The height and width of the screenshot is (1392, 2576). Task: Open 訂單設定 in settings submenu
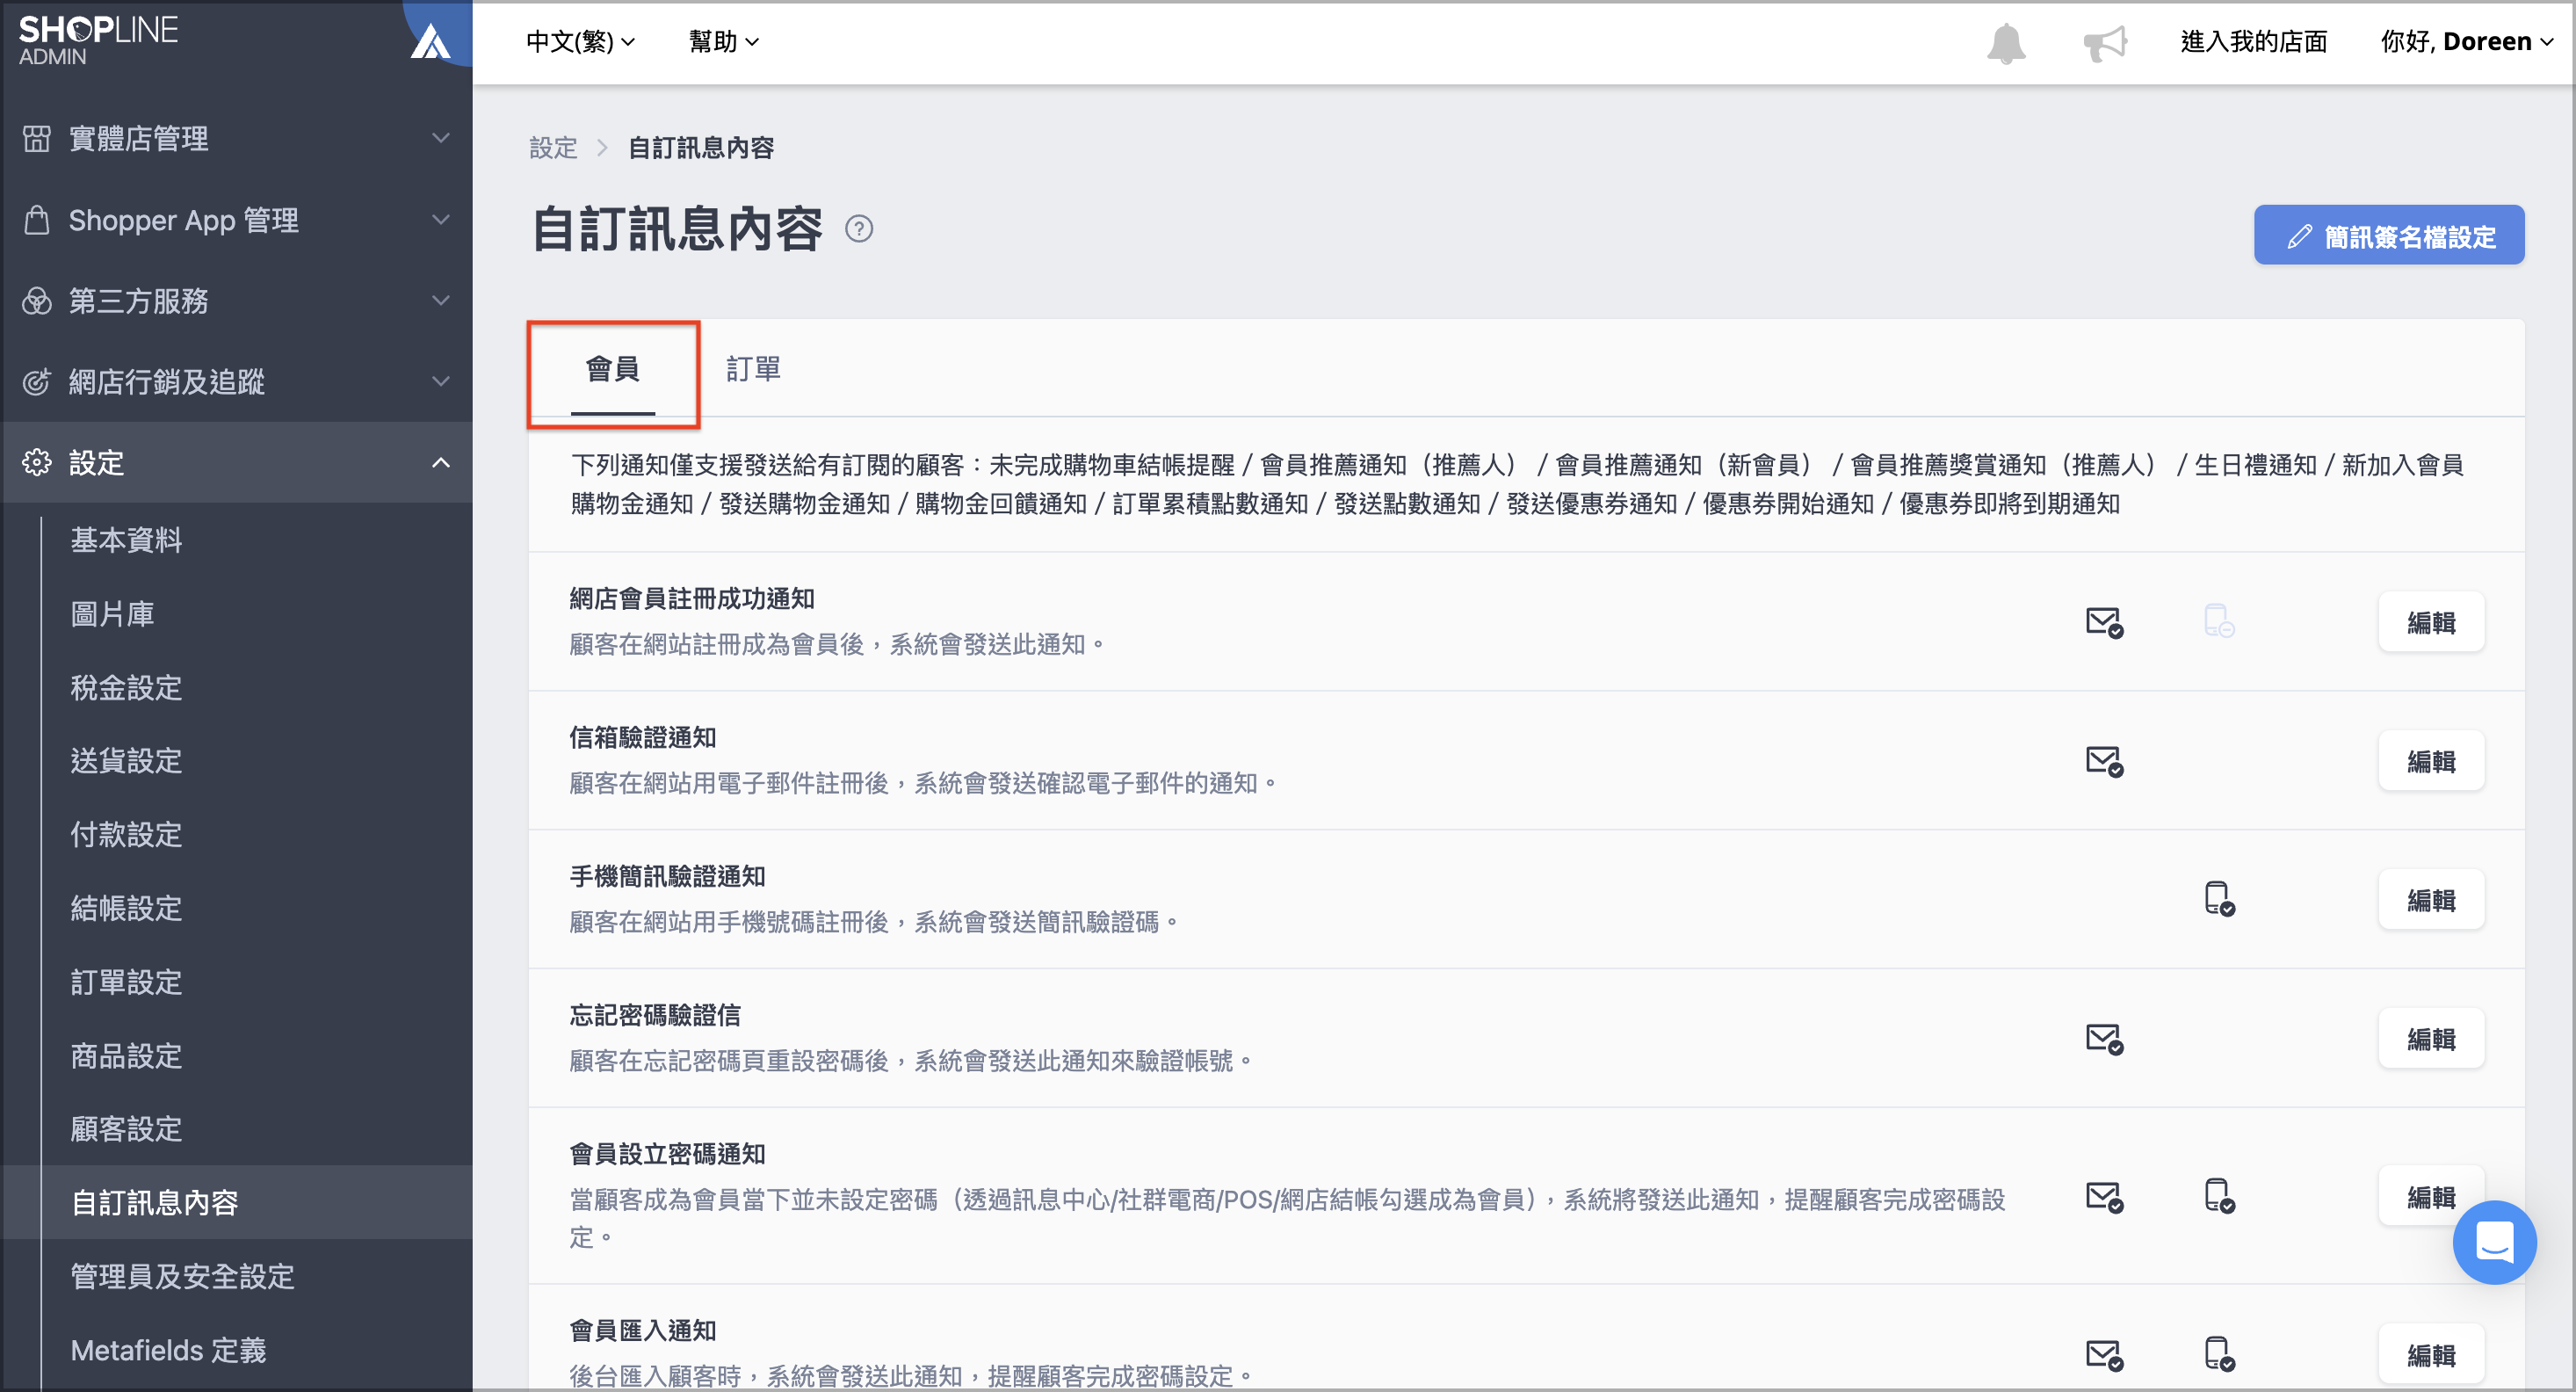(x=126, y=982)
